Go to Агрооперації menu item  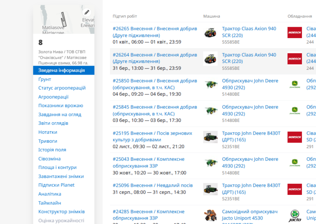click(53, 97)
